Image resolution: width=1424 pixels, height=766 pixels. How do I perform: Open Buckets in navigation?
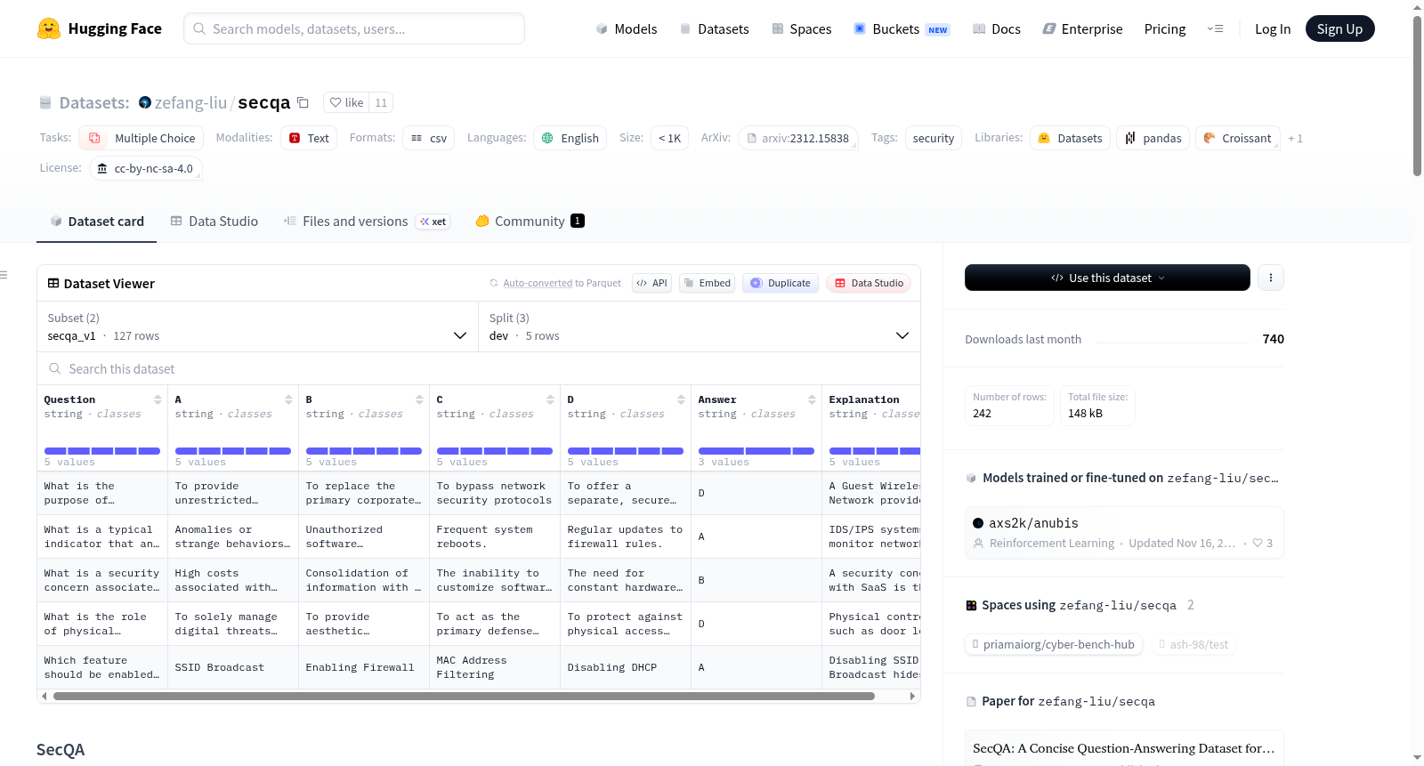[x=902, y=28]
